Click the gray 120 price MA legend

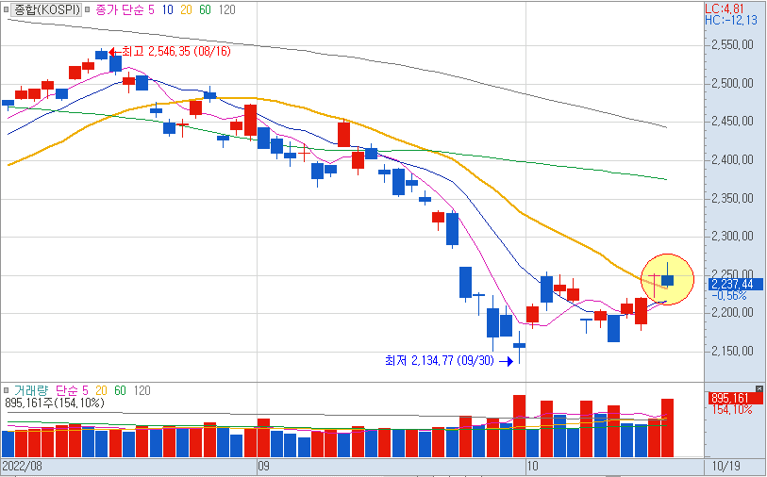coord(226,9)
